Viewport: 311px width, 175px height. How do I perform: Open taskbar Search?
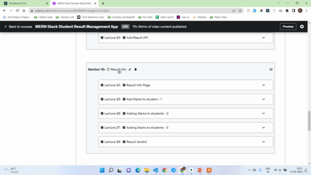tap(111, 170)
